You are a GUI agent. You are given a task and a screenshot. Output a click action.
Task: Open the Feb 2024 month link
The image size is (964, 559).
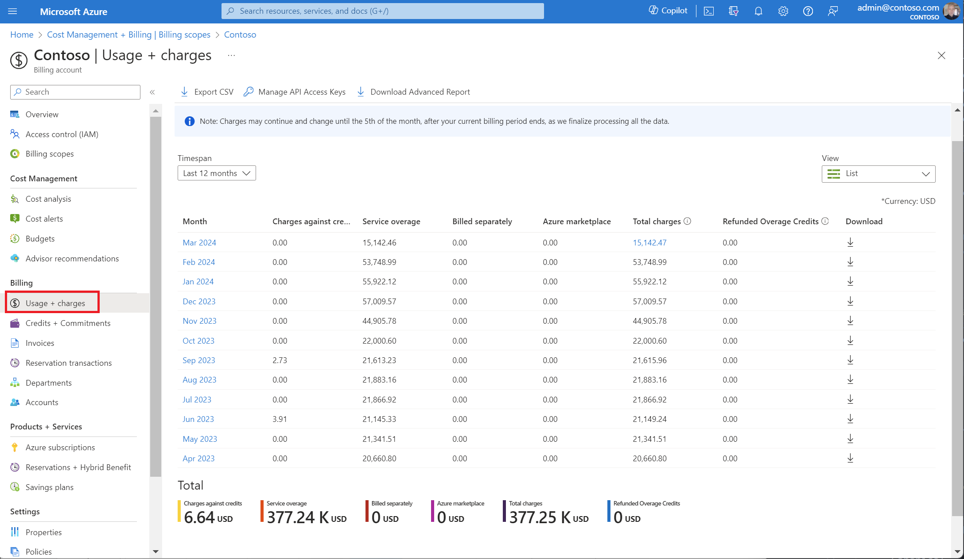click(198, 262)
